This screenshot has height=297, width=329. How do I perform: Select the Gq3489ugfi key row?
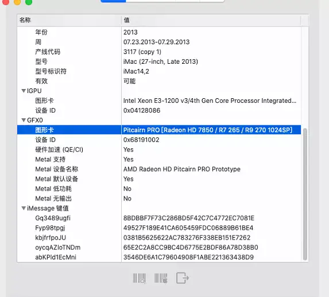[x=159, y=218]
